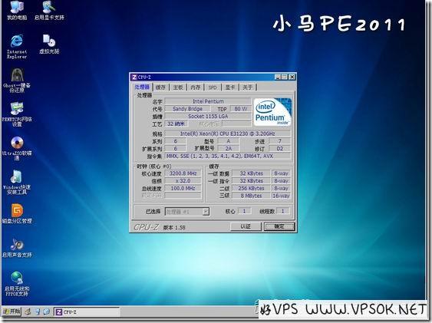Select the 启用声音支持 desktop icon
The image size is (432, 323).
tap(17, 248)
